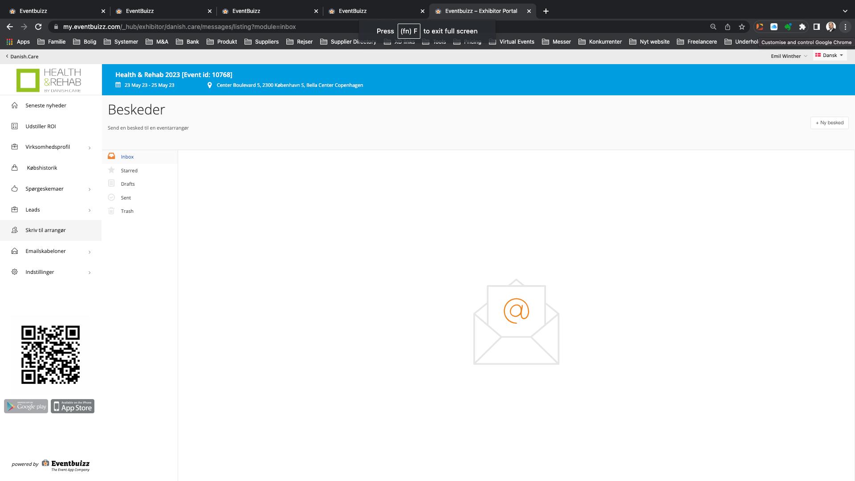
Task: Expand the Indstillinger submenu
Action: pyautogui.click(x=90, y=273)
